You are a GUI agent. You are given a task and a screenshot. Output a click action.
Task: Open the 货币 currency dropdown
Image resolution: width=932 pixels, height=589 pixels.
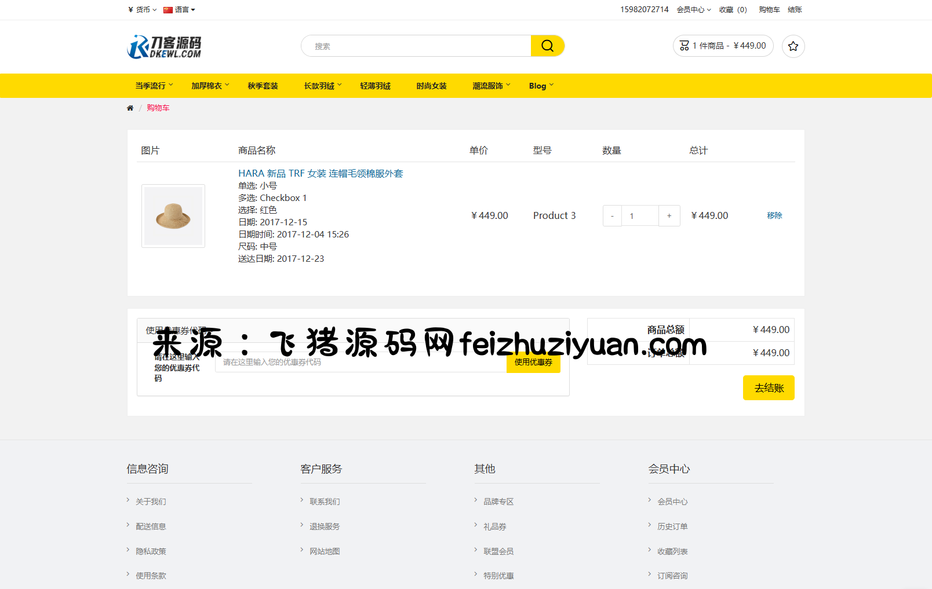point(143,10)
